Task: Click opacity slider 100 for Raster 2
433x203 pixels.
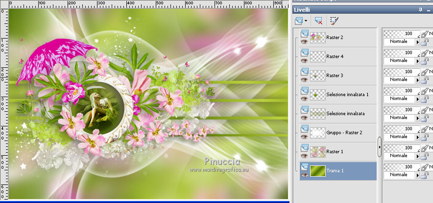Action: coord(402,34)
